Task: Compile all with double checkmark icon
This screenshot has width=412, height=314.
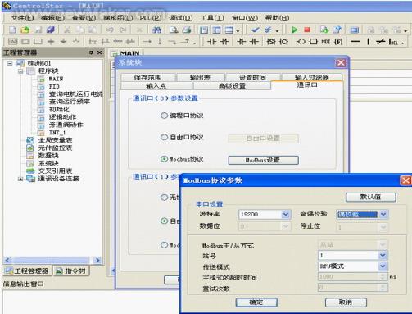Action: click(x=268, y=30)
